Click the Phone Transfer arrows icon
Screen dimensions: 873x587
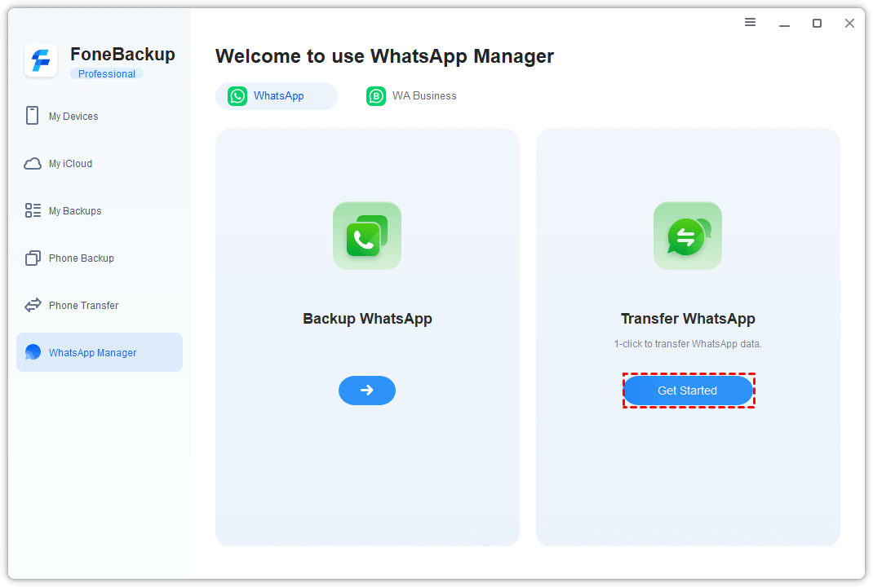pos(33,305)
